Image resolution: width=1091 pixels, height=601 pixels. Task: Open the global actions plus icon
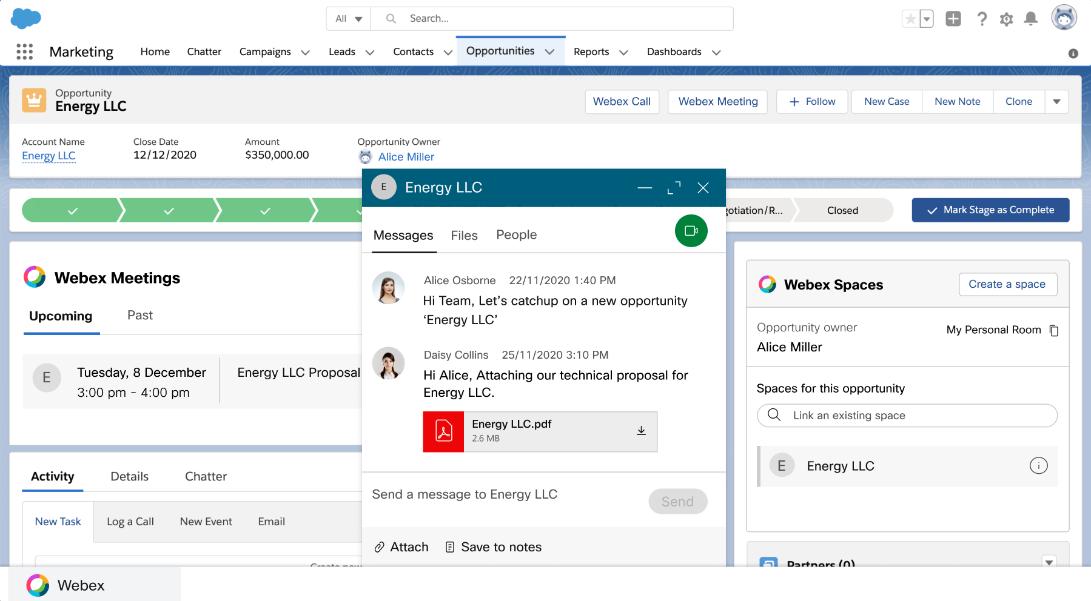953,19
